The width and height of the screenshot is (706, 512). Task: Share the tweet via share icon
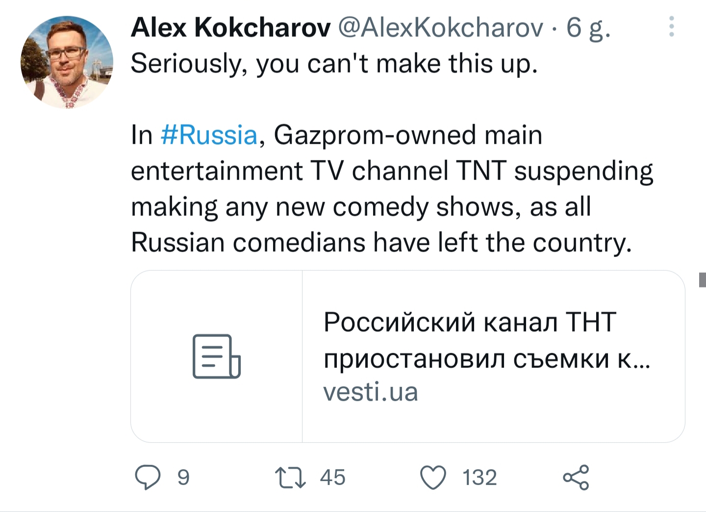pyautogui.click(x=576, y=477)
